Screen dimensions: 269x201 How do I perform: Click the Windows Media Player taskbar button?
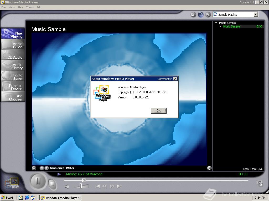pyautogui.click(x=60, y=198)
